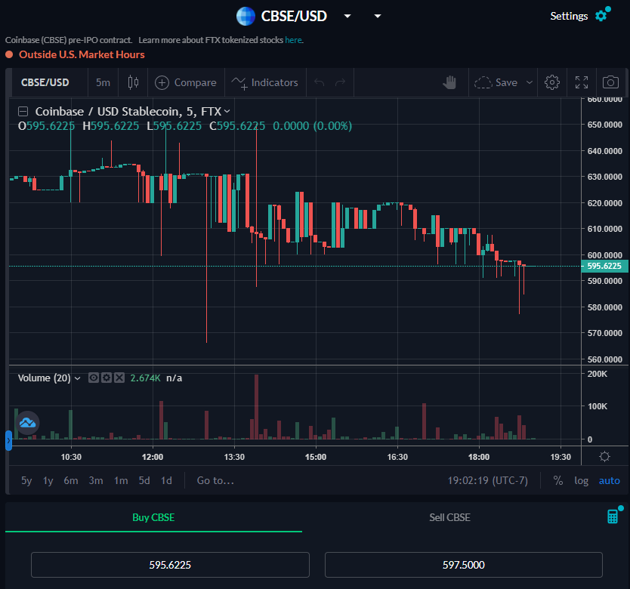Image resolution: width=630 pixels, height=589 pixels.
Task: Expand the second dropdown arrow in header
Action: (377, 16)
